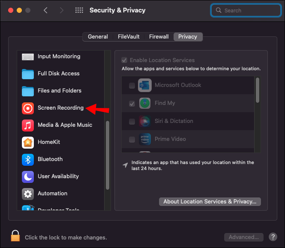Toggle the Find My location checkbox
Screen dimensions: 285x248
pyautogui.click(x=132, y=103)
